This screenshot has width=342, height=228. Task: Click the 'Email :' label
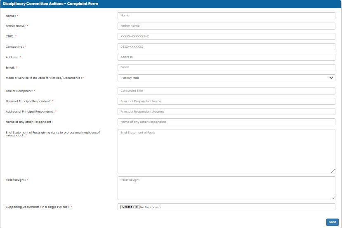[11, 67]
